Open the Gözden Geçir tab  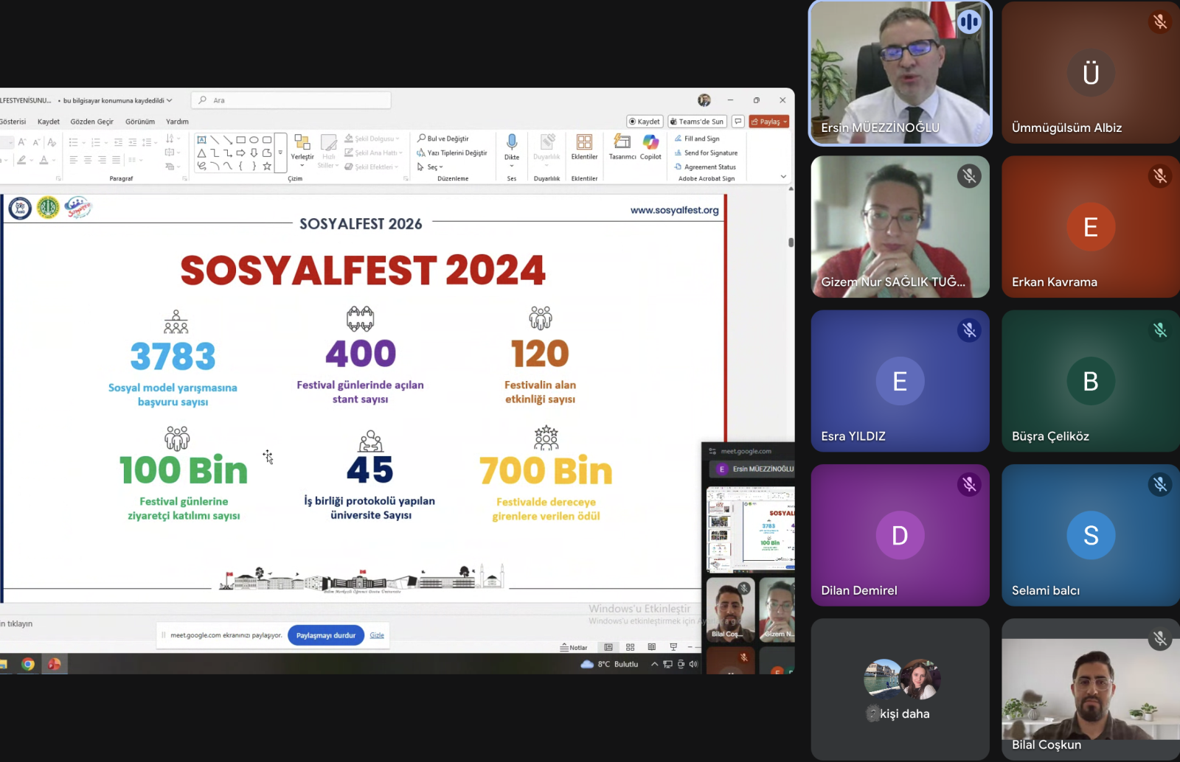pos(91,122)
